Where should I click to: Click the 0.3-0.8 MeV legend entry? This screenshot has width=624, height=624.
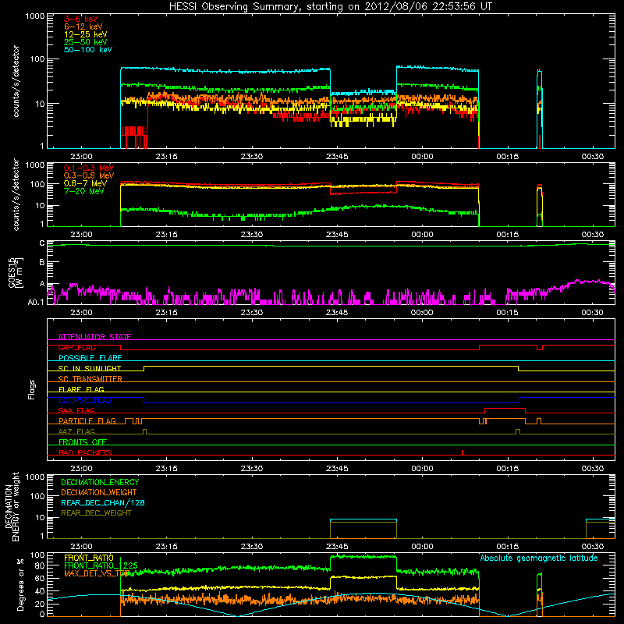[89, 175]
